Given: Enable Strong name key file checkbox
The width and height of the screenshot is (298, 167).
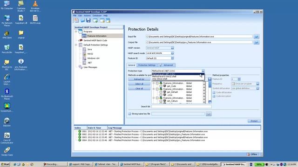Looking at the screenshot, I should pos(129,114).
